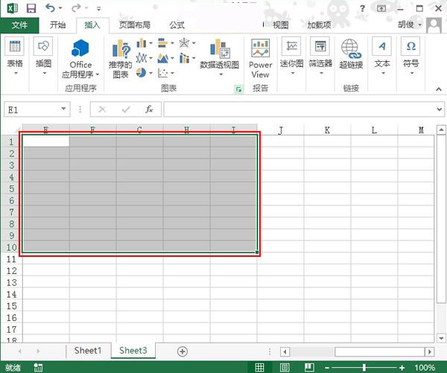This screenshot has height=373, width=447.
Task: Expand the Name Box dropdown arrow
Action: (x=63, y=109)
